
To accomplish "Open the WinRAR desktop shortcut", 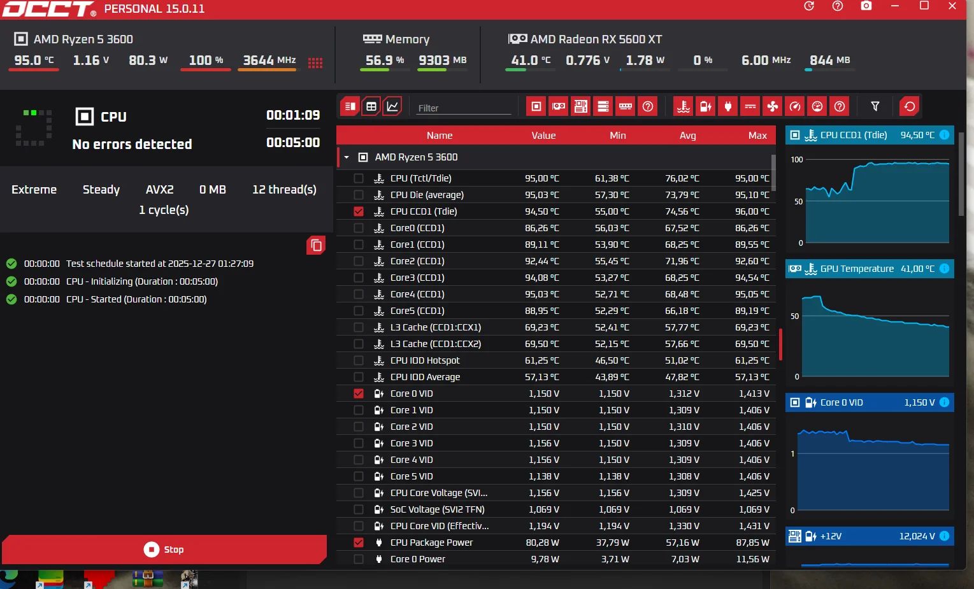I will (148, 579).
